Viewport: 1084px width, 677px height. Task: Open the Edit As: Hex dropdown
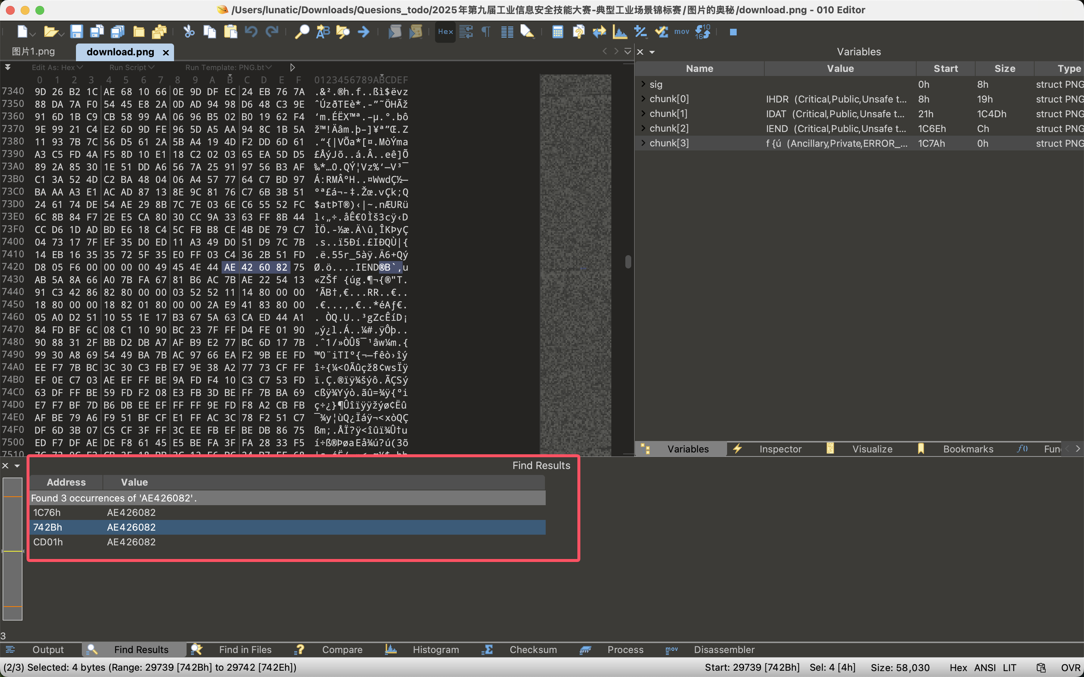tap(57, 67)
